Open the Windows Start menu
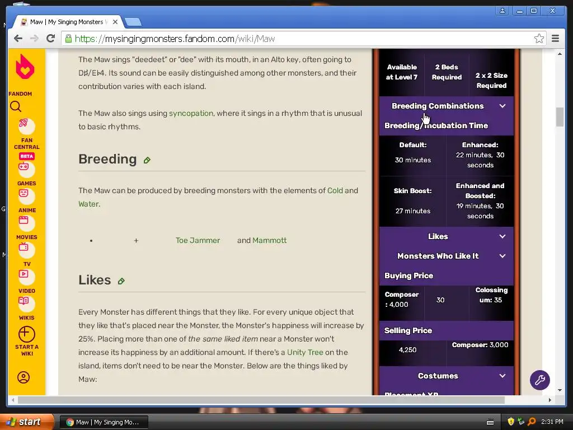Screen dimensions: 573x430 (27, 422)
